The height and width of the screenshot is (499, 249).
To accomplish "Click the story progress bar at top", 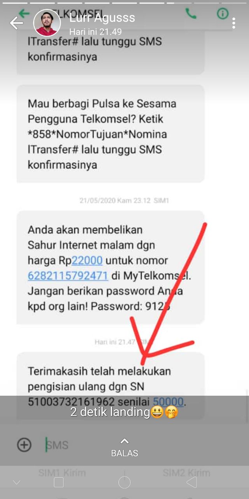I will (124, 2).
